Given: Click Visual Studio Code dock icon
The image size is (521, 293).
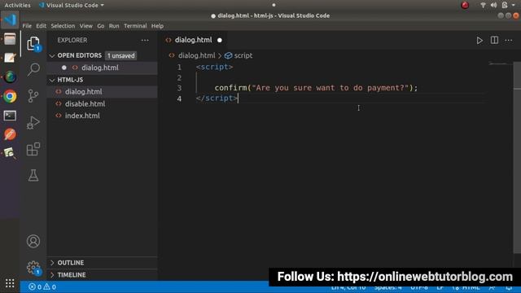Looking at the screenshot, I should tap(10, 20).
